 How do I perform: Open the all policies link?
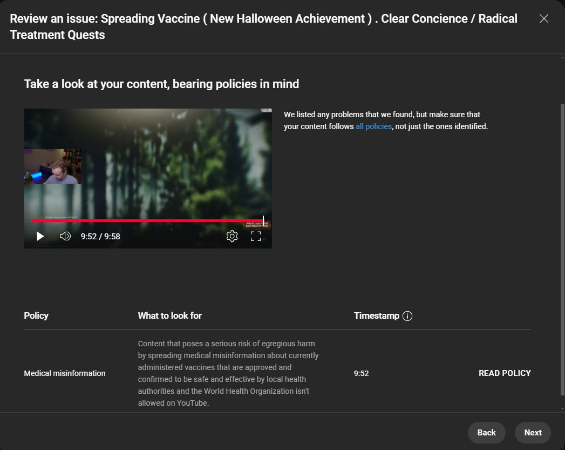tap(373, 126)
